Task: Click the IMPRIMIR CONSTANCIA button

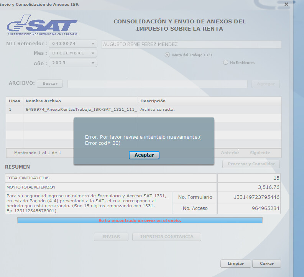Action: [x=167, y=237]
